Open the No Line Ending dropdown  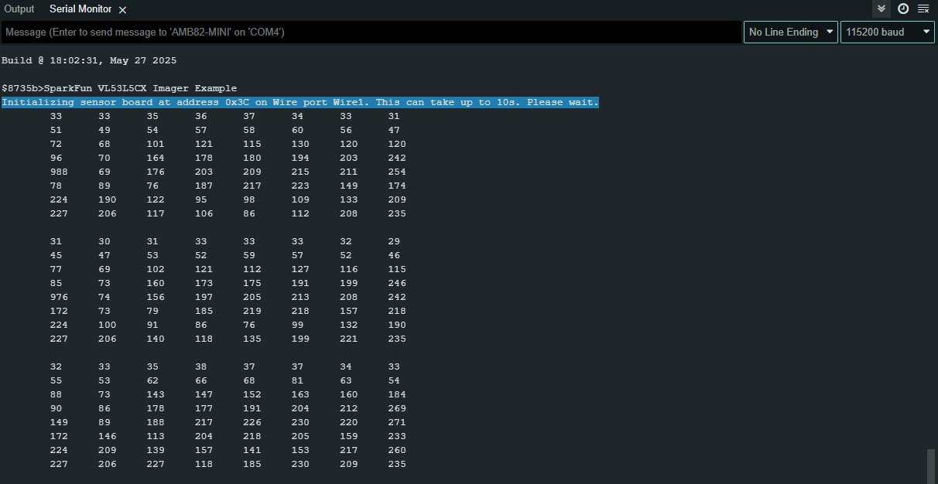[x=790, y=32]
